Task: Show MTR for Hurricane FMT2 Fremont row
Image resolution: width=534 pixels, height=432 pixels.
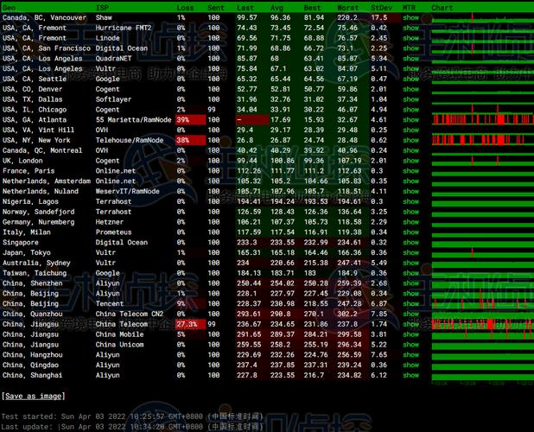Action: click(x=410, y=28)
